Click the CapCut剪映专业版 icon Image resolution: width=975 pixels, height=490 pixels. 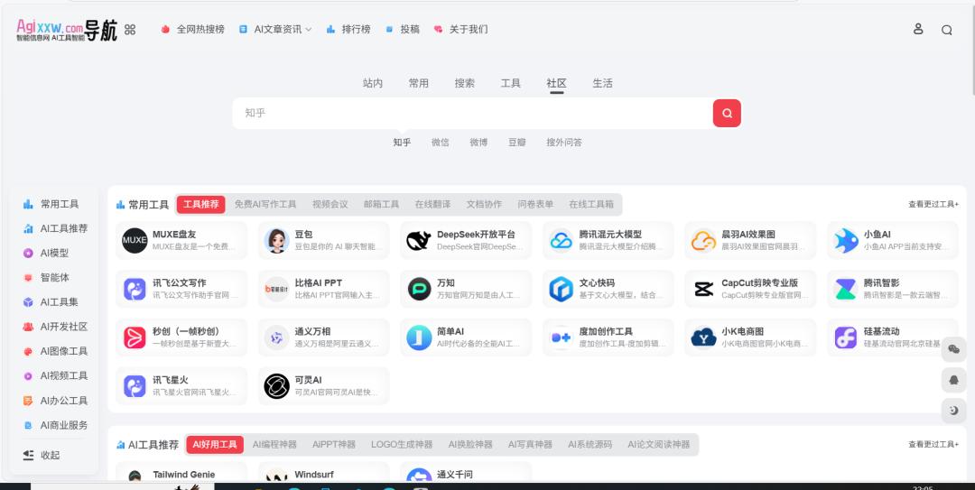703,289
